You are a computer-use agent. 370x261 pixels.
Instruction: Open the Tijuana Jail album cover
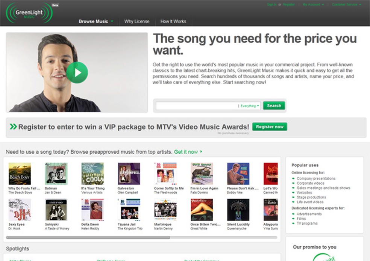[129, 210]
